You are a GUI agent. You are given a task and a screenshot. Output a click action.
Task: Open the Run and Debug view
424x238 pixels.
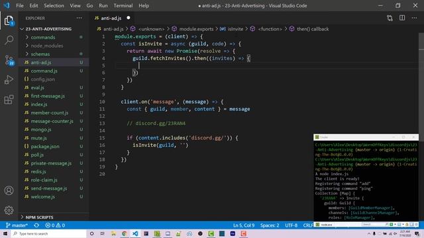click(x=9, y=80)
